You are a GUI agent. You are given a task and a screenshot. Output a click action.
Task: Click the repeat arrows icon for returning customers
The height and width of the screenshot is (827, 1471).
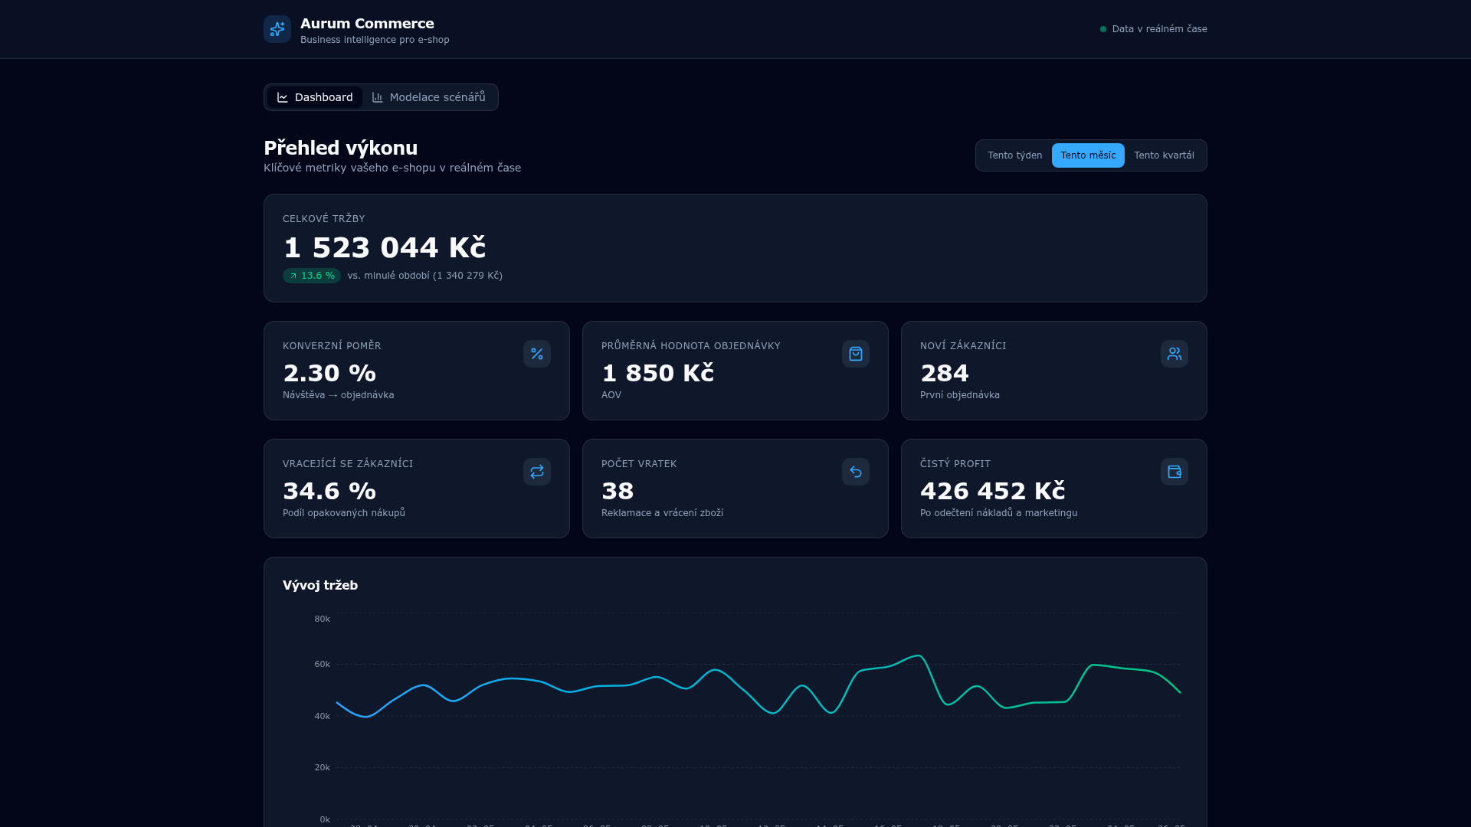coord(537,472)
